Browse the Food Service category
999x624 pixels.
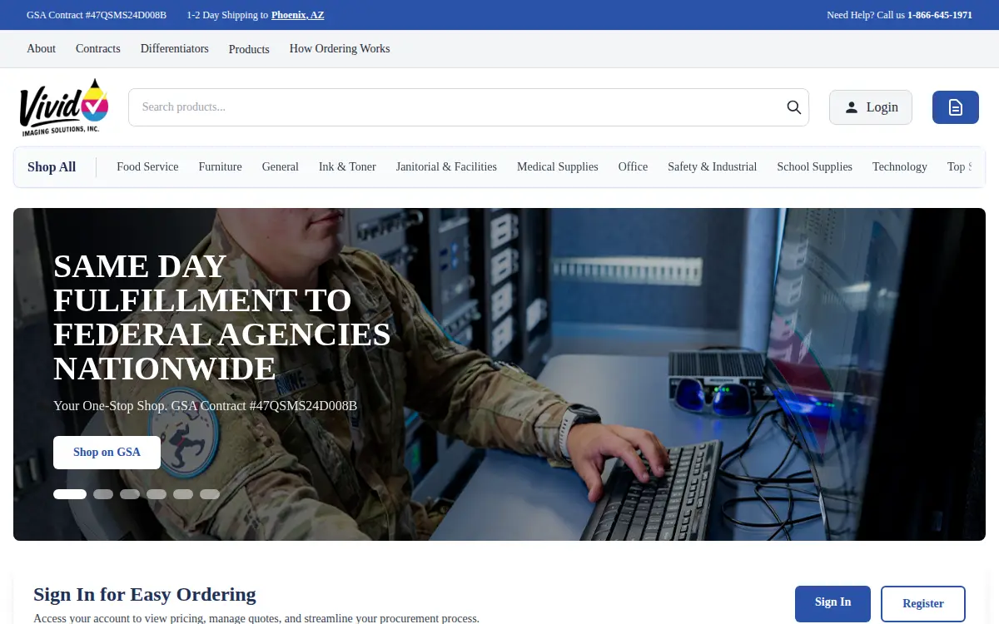(147, 166)
